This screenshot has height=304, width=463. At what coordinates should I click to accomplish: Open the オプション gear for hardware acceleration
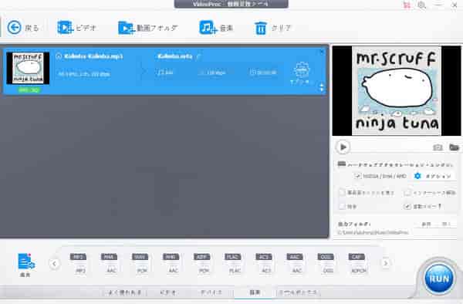coord(417,176)
